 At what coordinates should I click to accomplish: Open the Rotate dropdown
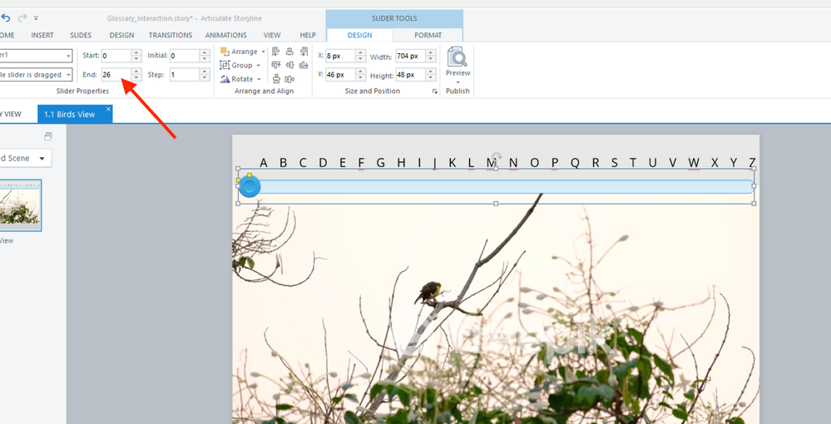(240, 79)
